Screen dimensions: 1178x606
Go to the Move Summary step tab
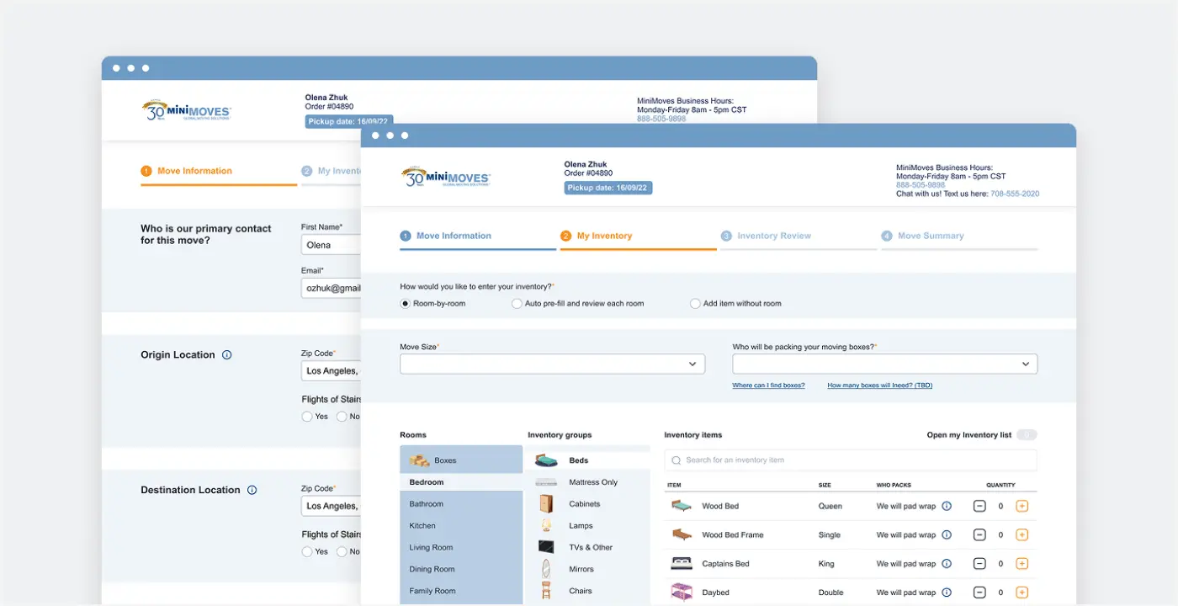(930, 237)
